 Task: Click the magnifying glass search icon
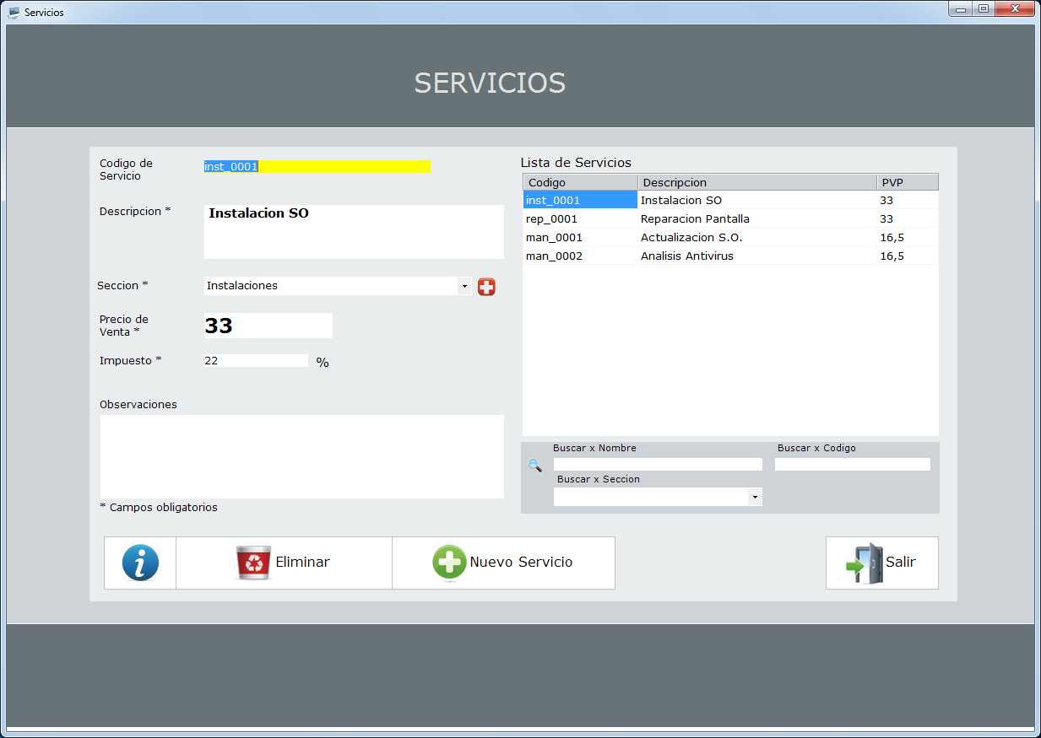(534, 465)
